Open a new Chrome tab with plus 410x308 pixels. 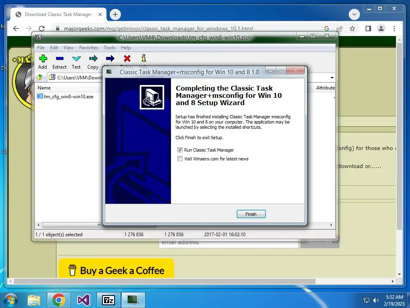[115, 14]
